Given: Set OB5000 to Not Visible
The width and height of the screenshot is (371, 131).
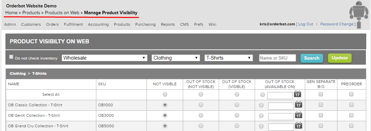Looking at the screenshot, I should pos(165,126).
